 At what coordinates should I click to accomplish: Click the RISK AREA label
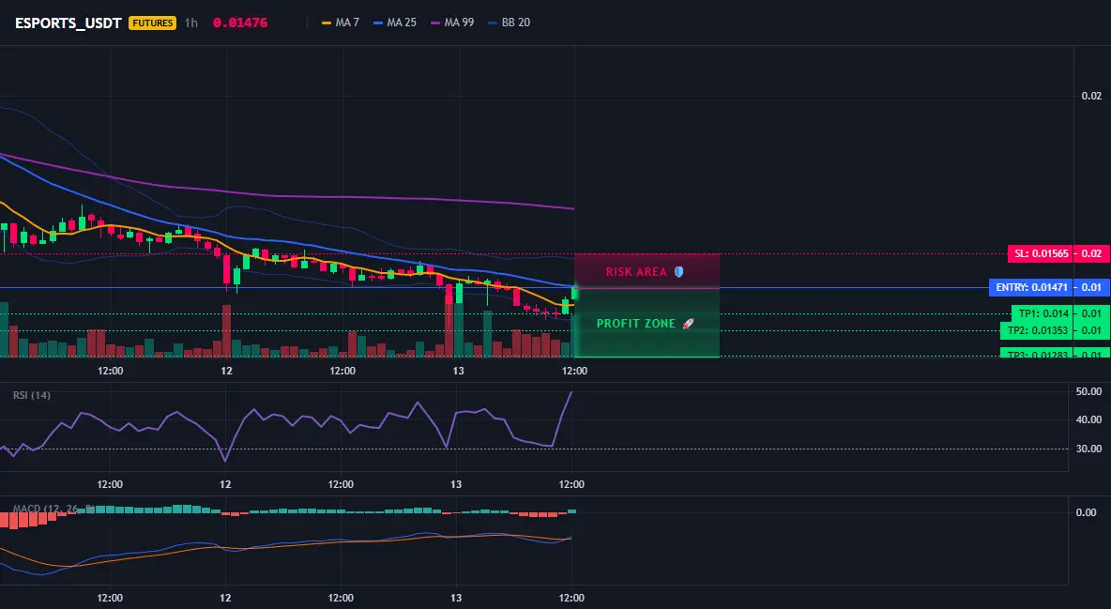636,271
